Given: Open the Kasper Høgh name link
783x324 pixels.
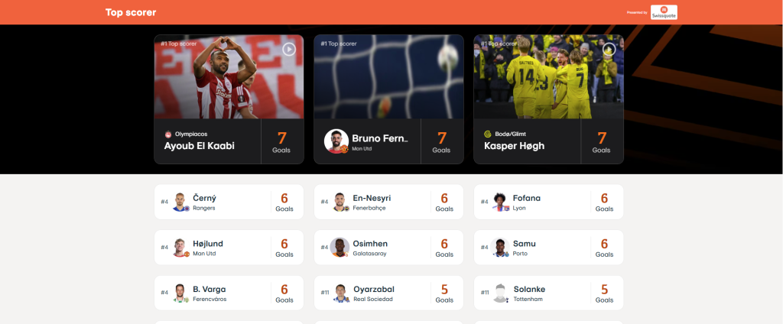Looking at the screenshot, I should pos(514,146).
